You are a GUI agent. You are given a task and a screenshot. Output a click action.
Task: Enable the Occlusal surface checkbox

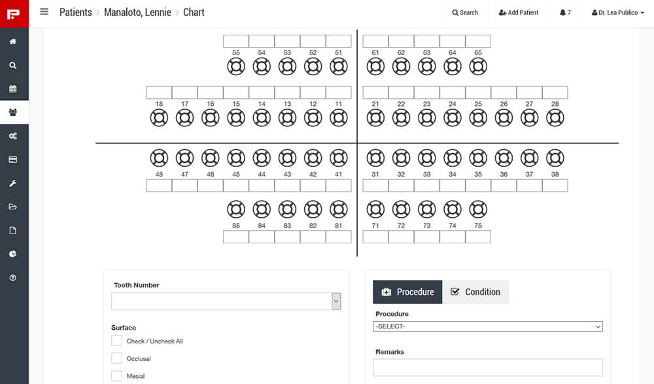point(117,358)
